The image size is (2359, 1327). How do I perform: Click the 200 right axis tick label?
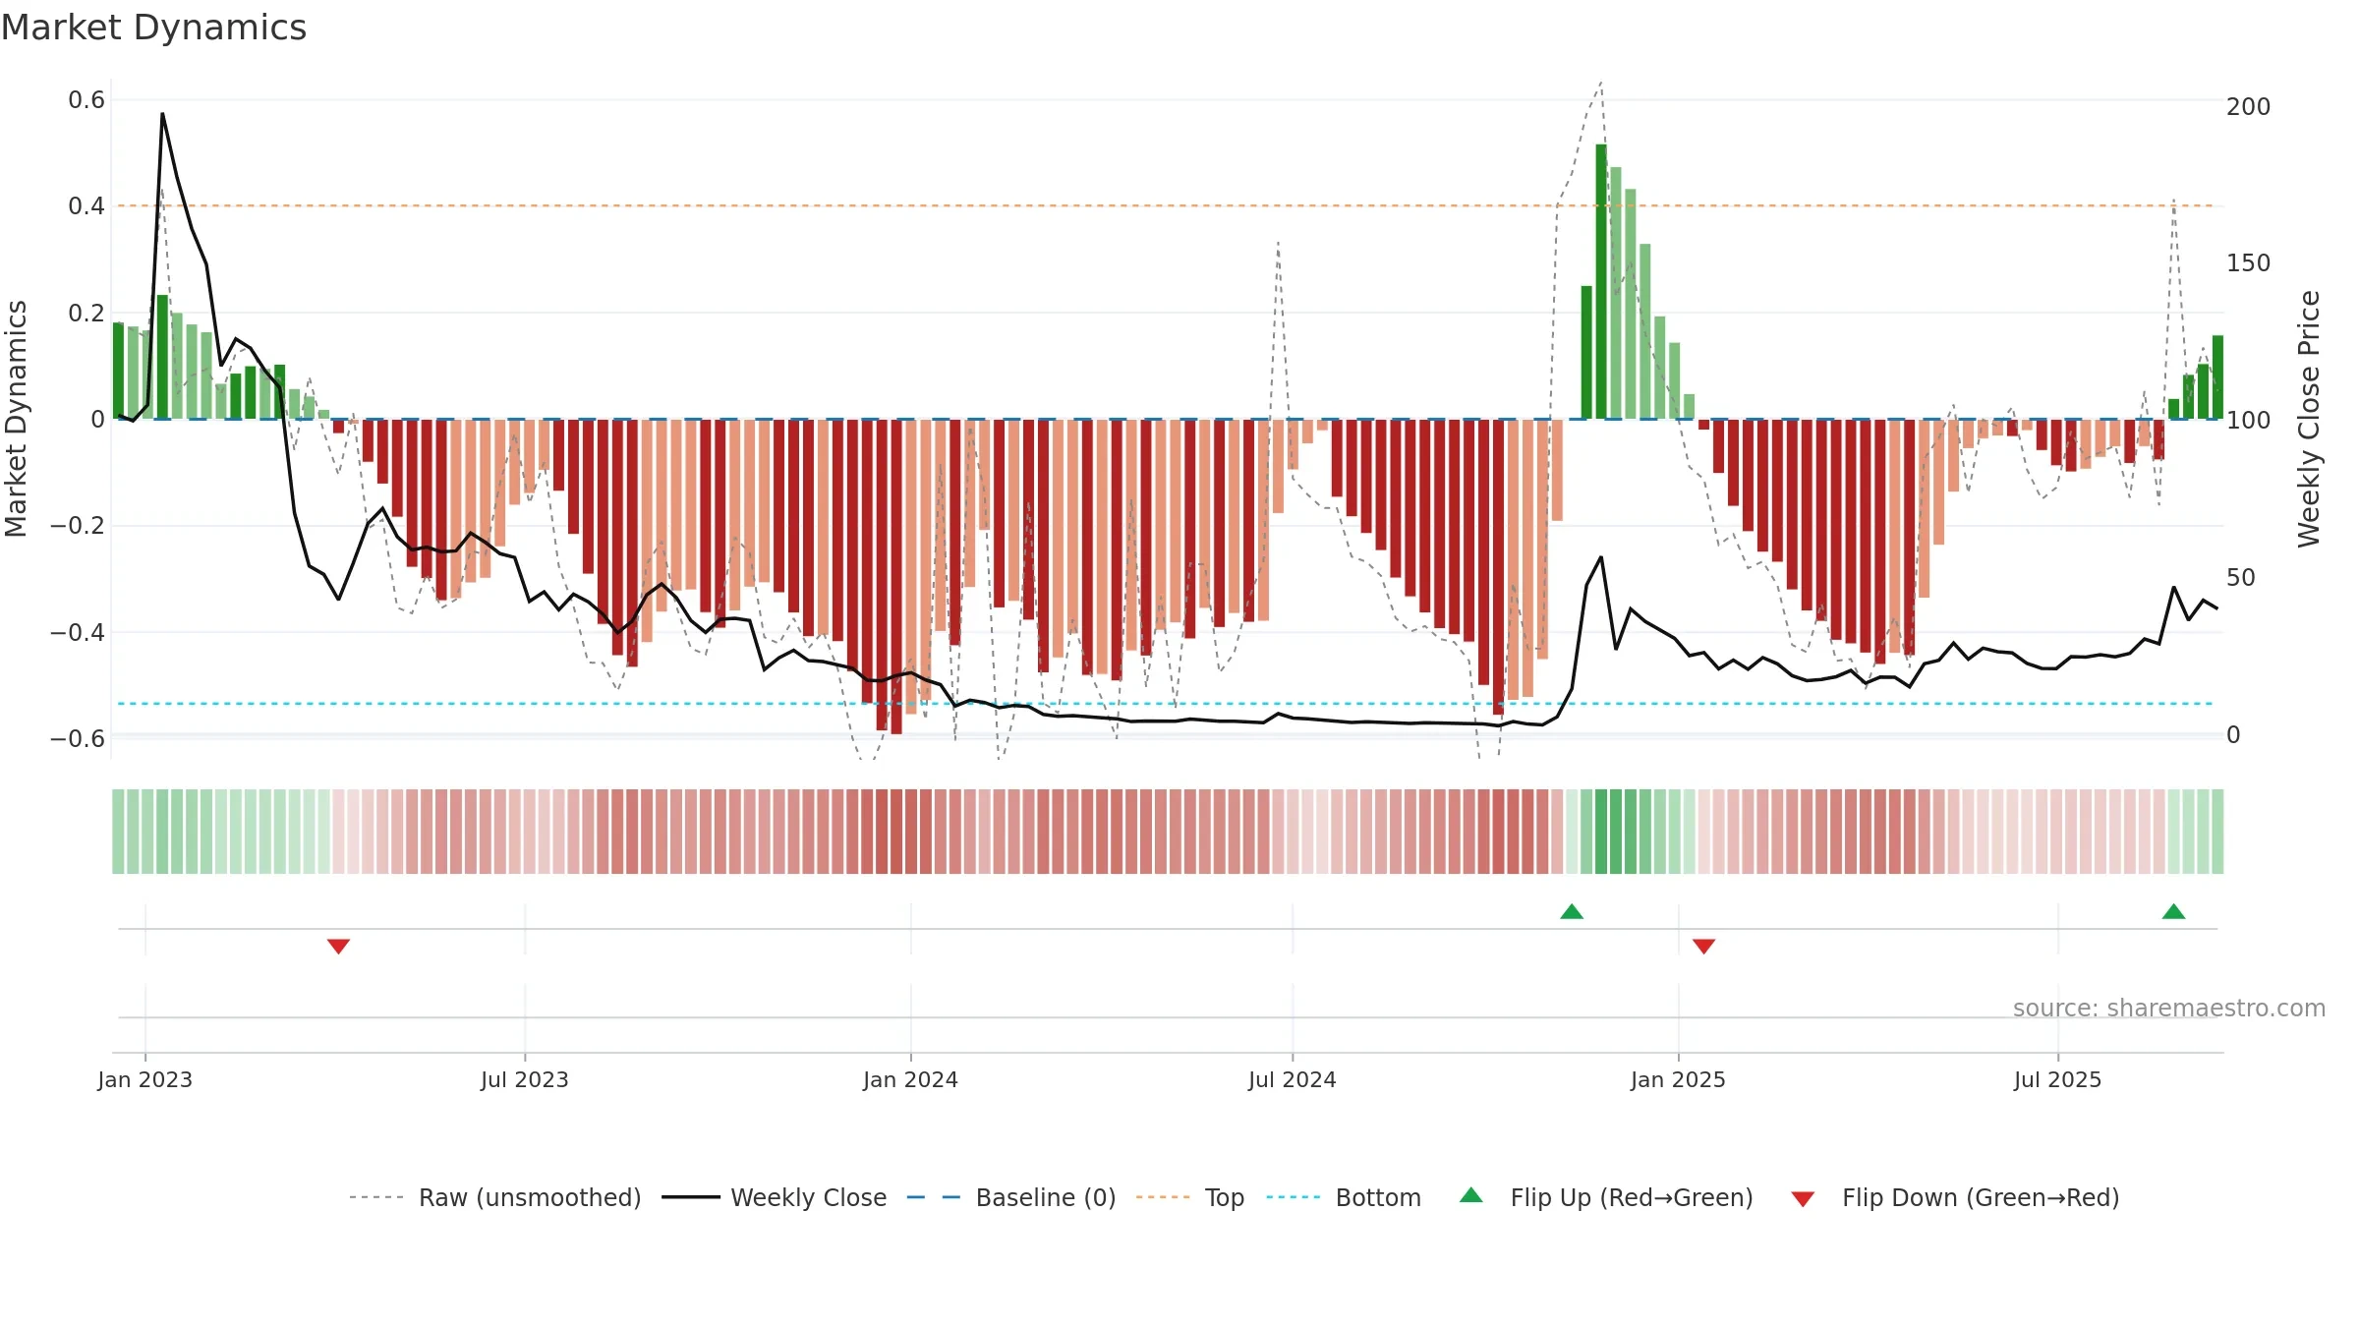coord(2248,106)
